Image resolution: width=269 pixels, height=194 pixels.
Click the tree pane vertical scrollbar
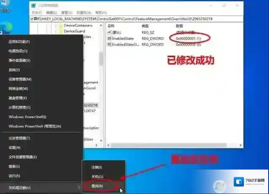point(101,59)
